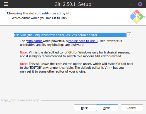Click the 'Git 2.50.1 Setup' window title
The height and width of the screenshot is (114, 146).
click(x=73, y=4)
